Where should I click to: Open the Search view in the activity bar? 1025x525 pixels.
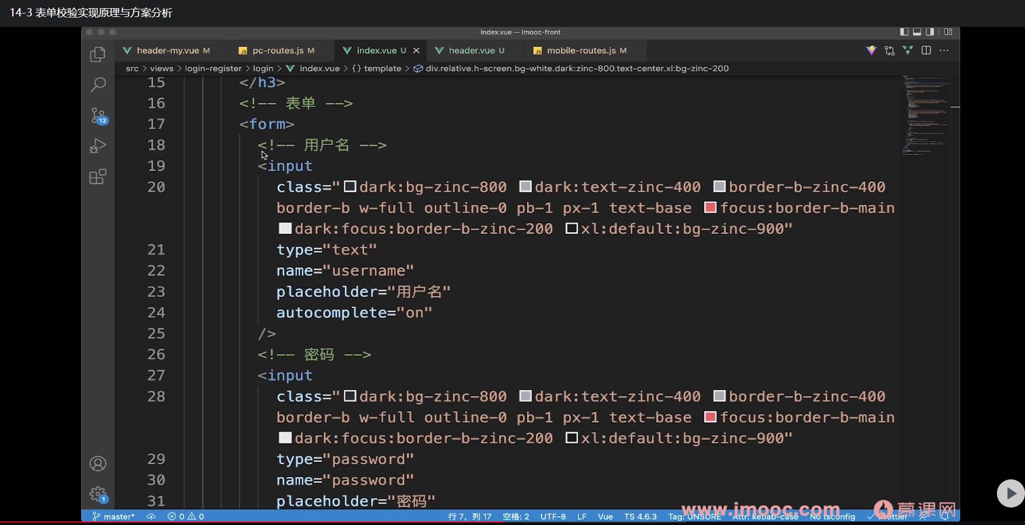pos(98,85)
